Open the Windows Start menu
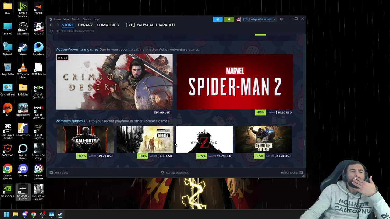 6,214
